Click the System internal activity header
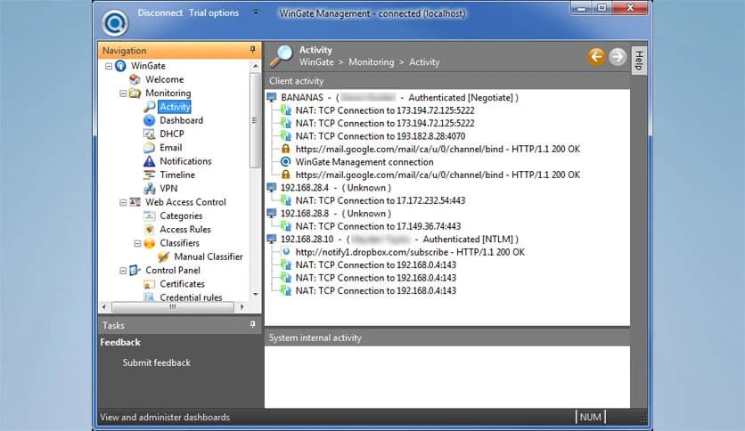 [447, 337]
